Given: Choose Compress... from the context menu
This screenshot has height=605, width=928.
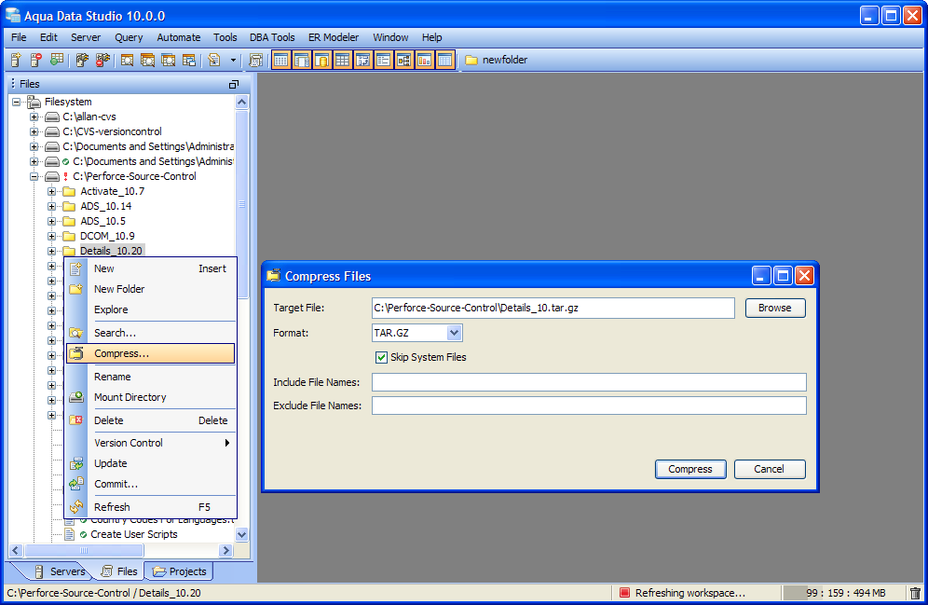Looking at the screenshot, I should (151, 353).
